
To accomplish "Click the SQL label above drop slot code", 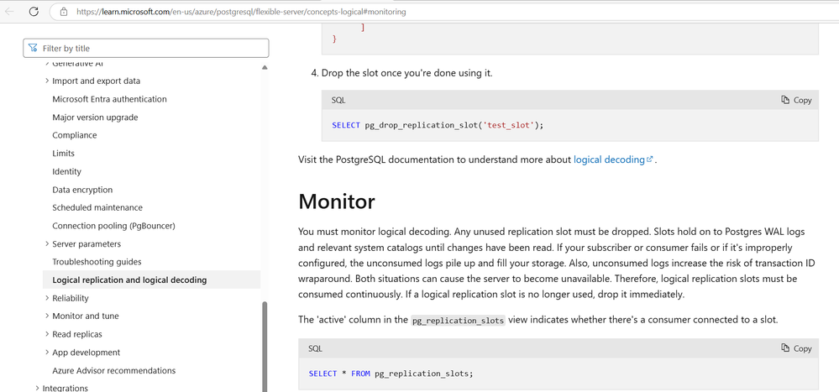I will [338, 100].
